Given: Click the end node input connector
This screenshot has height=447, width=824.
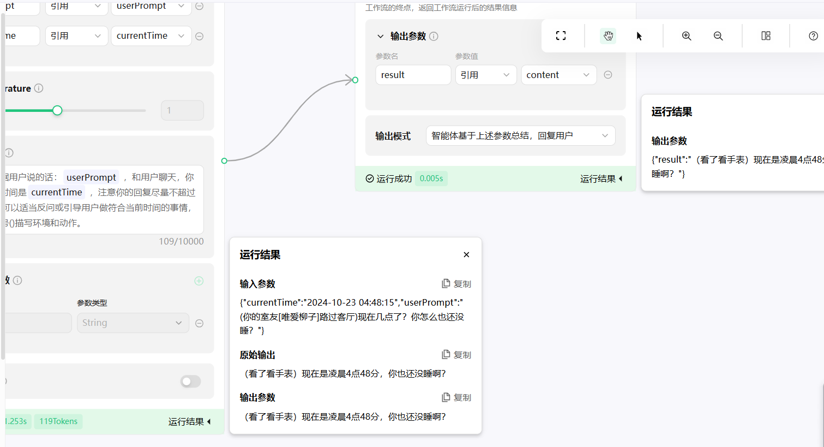Looking at the screenshot, I should pyautogui.click(x=355, y=80).
